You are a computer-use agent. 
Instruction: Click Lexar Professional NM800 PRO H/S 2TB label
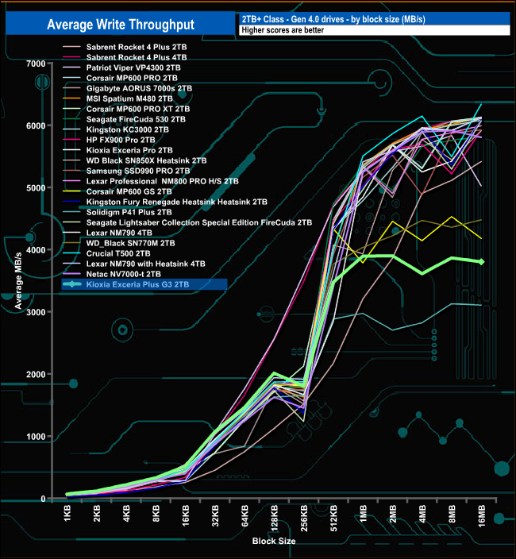[x=163, y=182]
